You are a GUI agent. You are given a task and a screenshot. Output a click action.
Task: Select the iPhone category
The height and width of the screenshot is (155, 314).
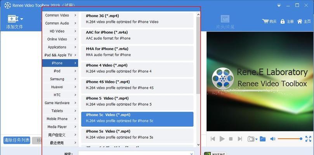(x=60, y=63)
